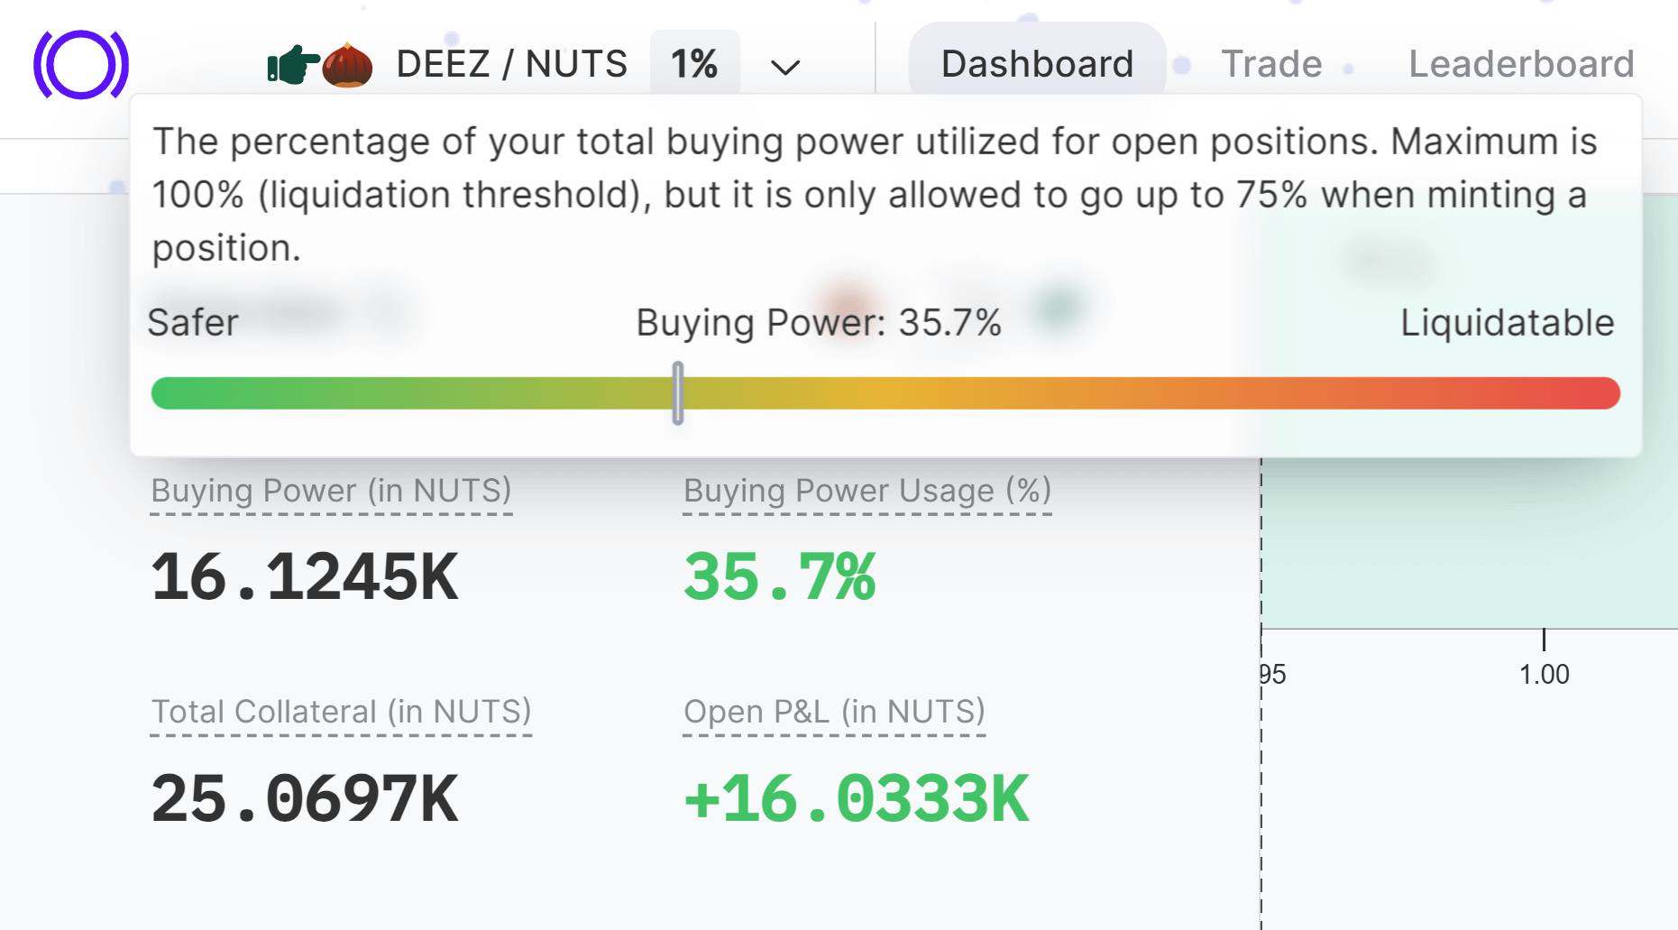Screen dimensions: 1678x930
Task: Click the buying power slider handle
Action: tap(678, 393)
